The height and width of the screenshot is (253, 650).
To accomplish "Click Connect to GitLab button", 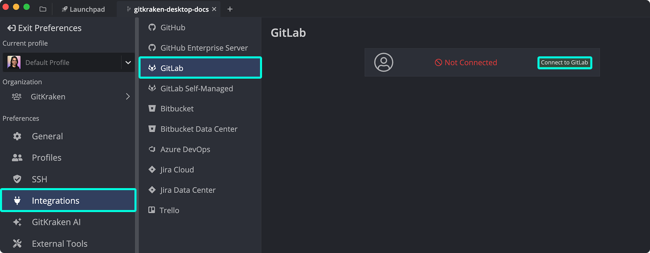I will click(x=564, y=62).
